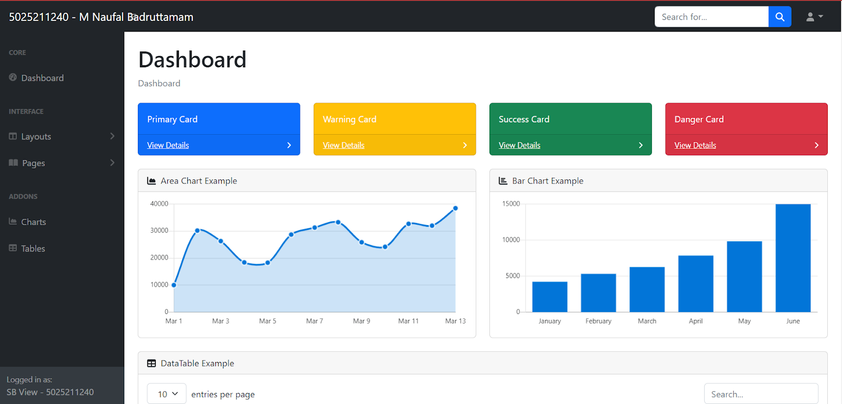Click the Area Chart Example header icon
This screenshot has width=842, height=404.
tap(152, 181)
